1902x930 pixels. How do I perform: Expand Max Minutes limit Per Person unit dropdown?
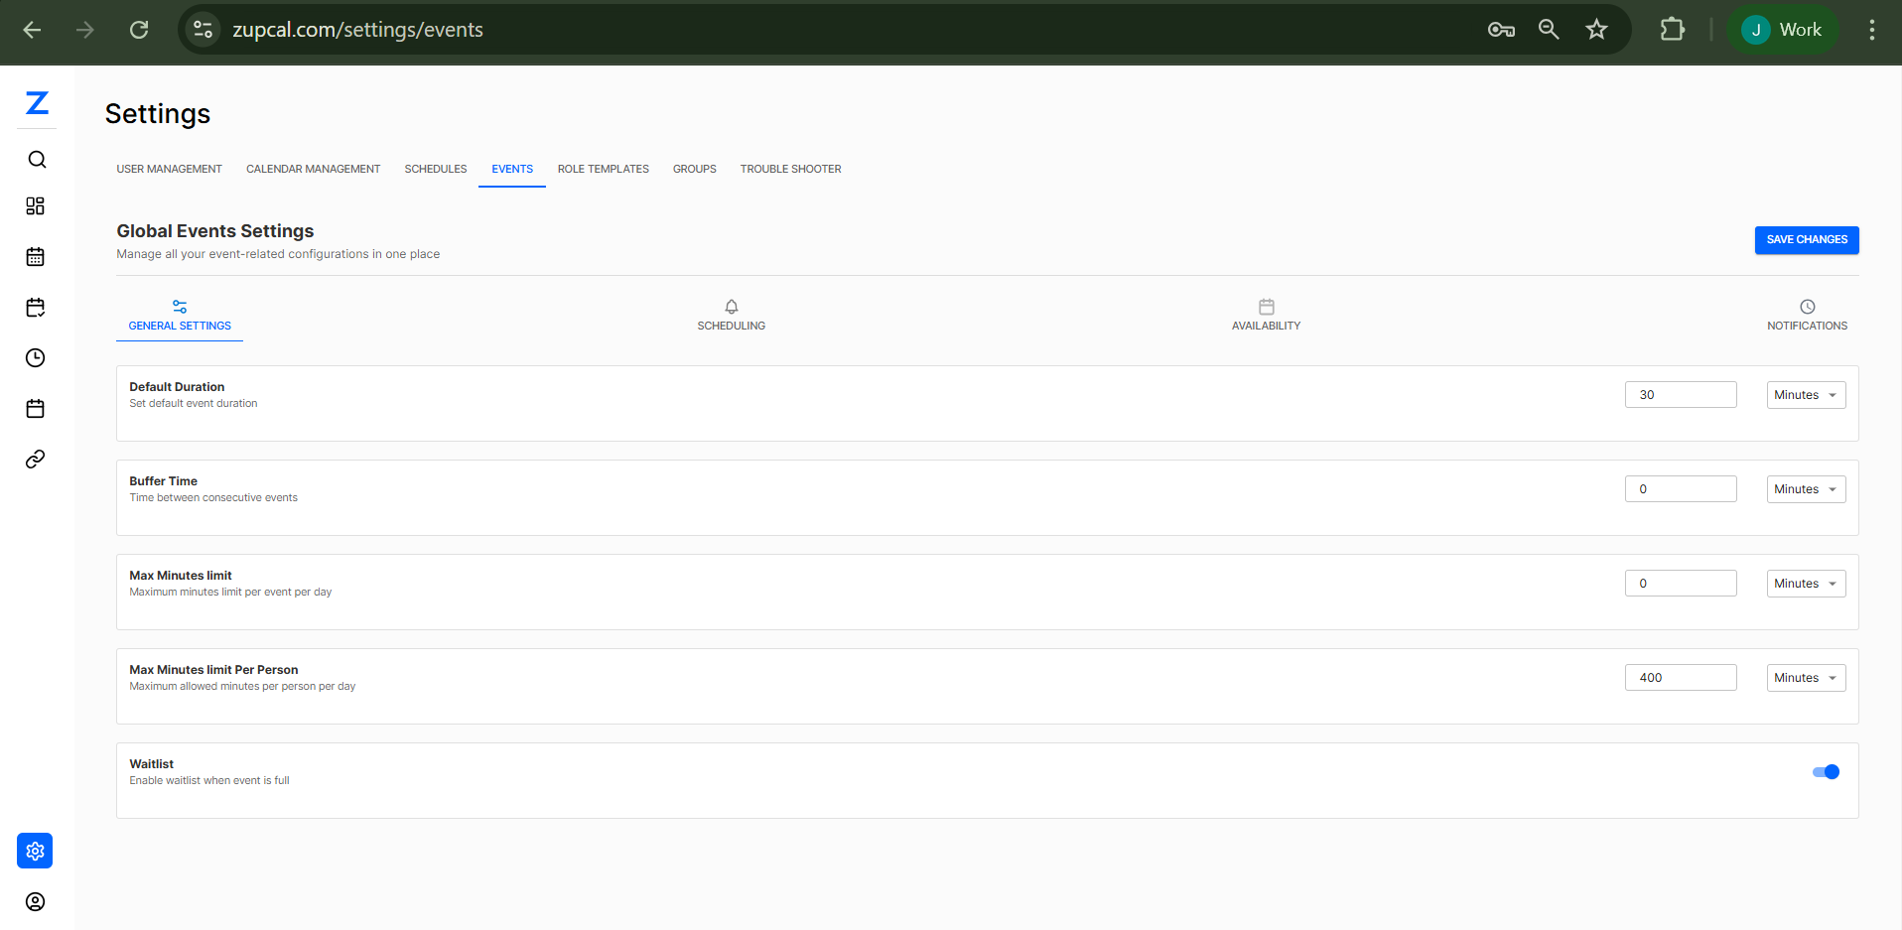coord(1806,678)
